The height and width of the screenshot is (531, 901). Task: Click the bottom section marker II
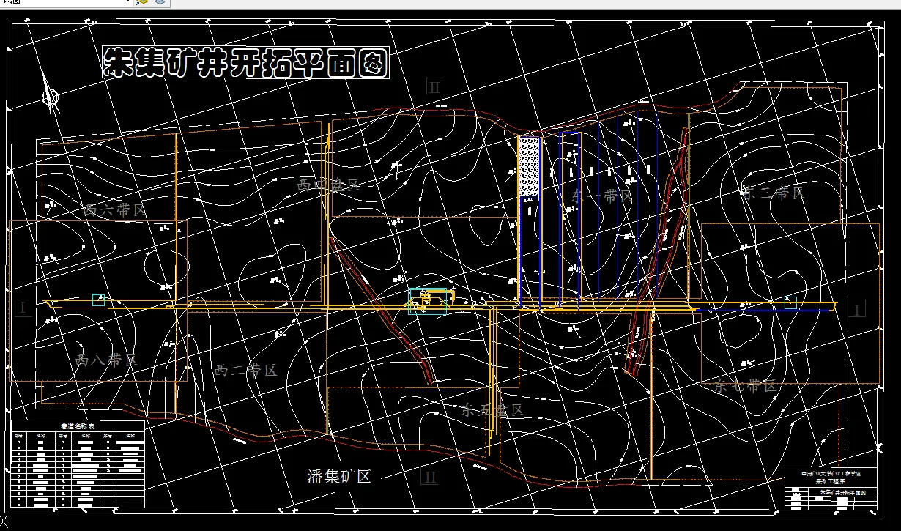pos(430,478)
